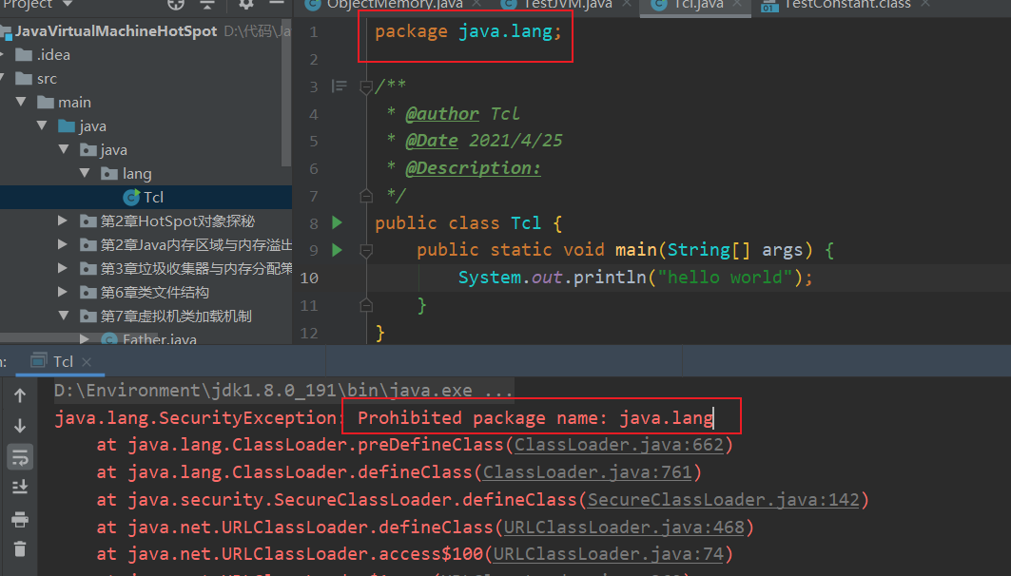Close the Tcl.java editor tab
The height and width of the screenshot is (576, 1011).
click(738, 5)
